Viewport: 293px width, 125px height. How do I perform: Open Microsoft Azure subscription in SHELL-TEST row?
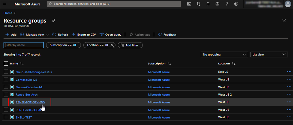coord(159,117)
